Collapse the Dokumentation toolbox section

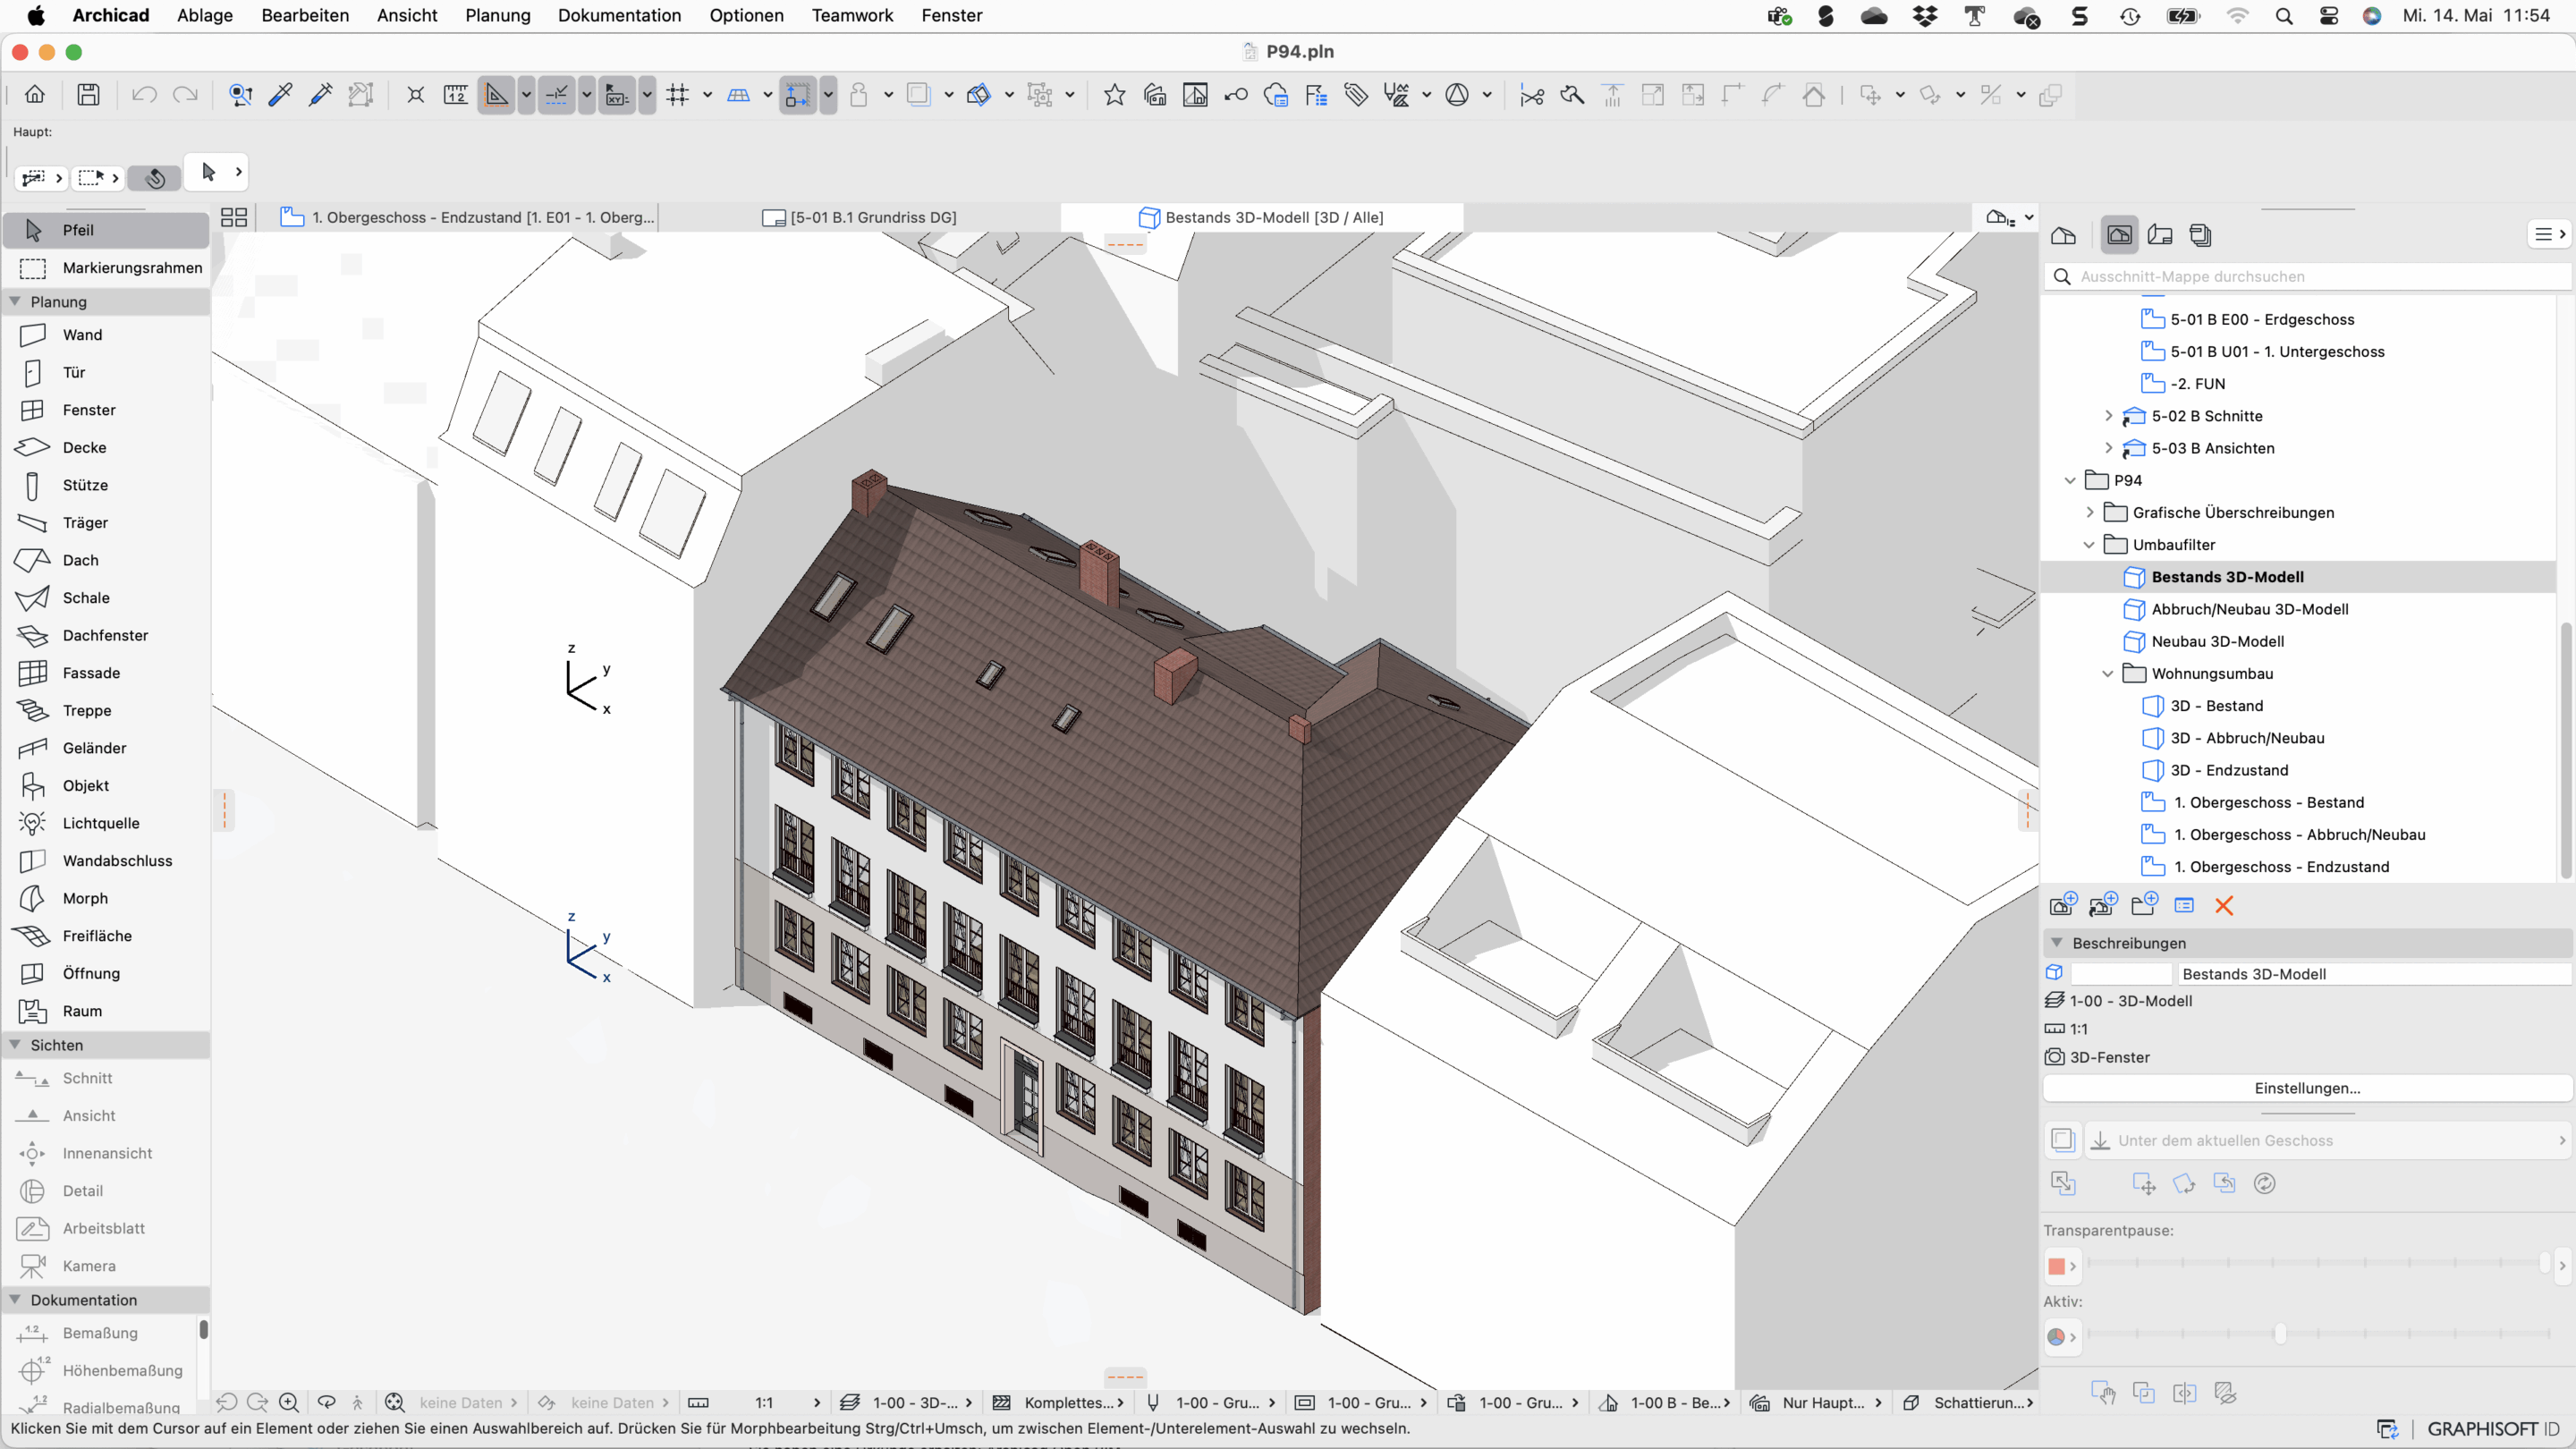pos(15,1299)
